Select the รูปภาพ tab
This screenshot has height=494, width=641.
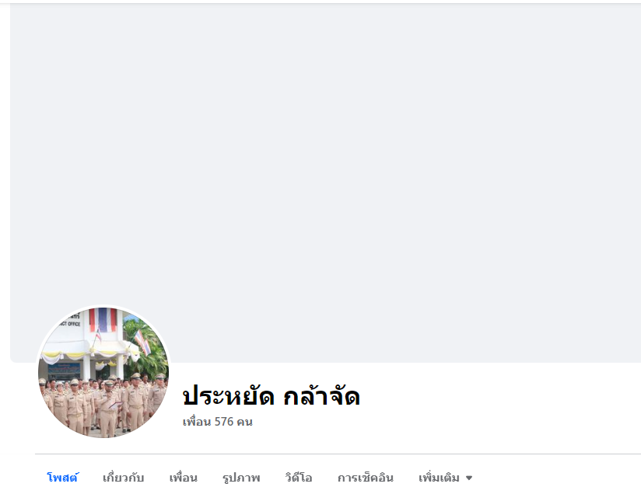(241, 478)
